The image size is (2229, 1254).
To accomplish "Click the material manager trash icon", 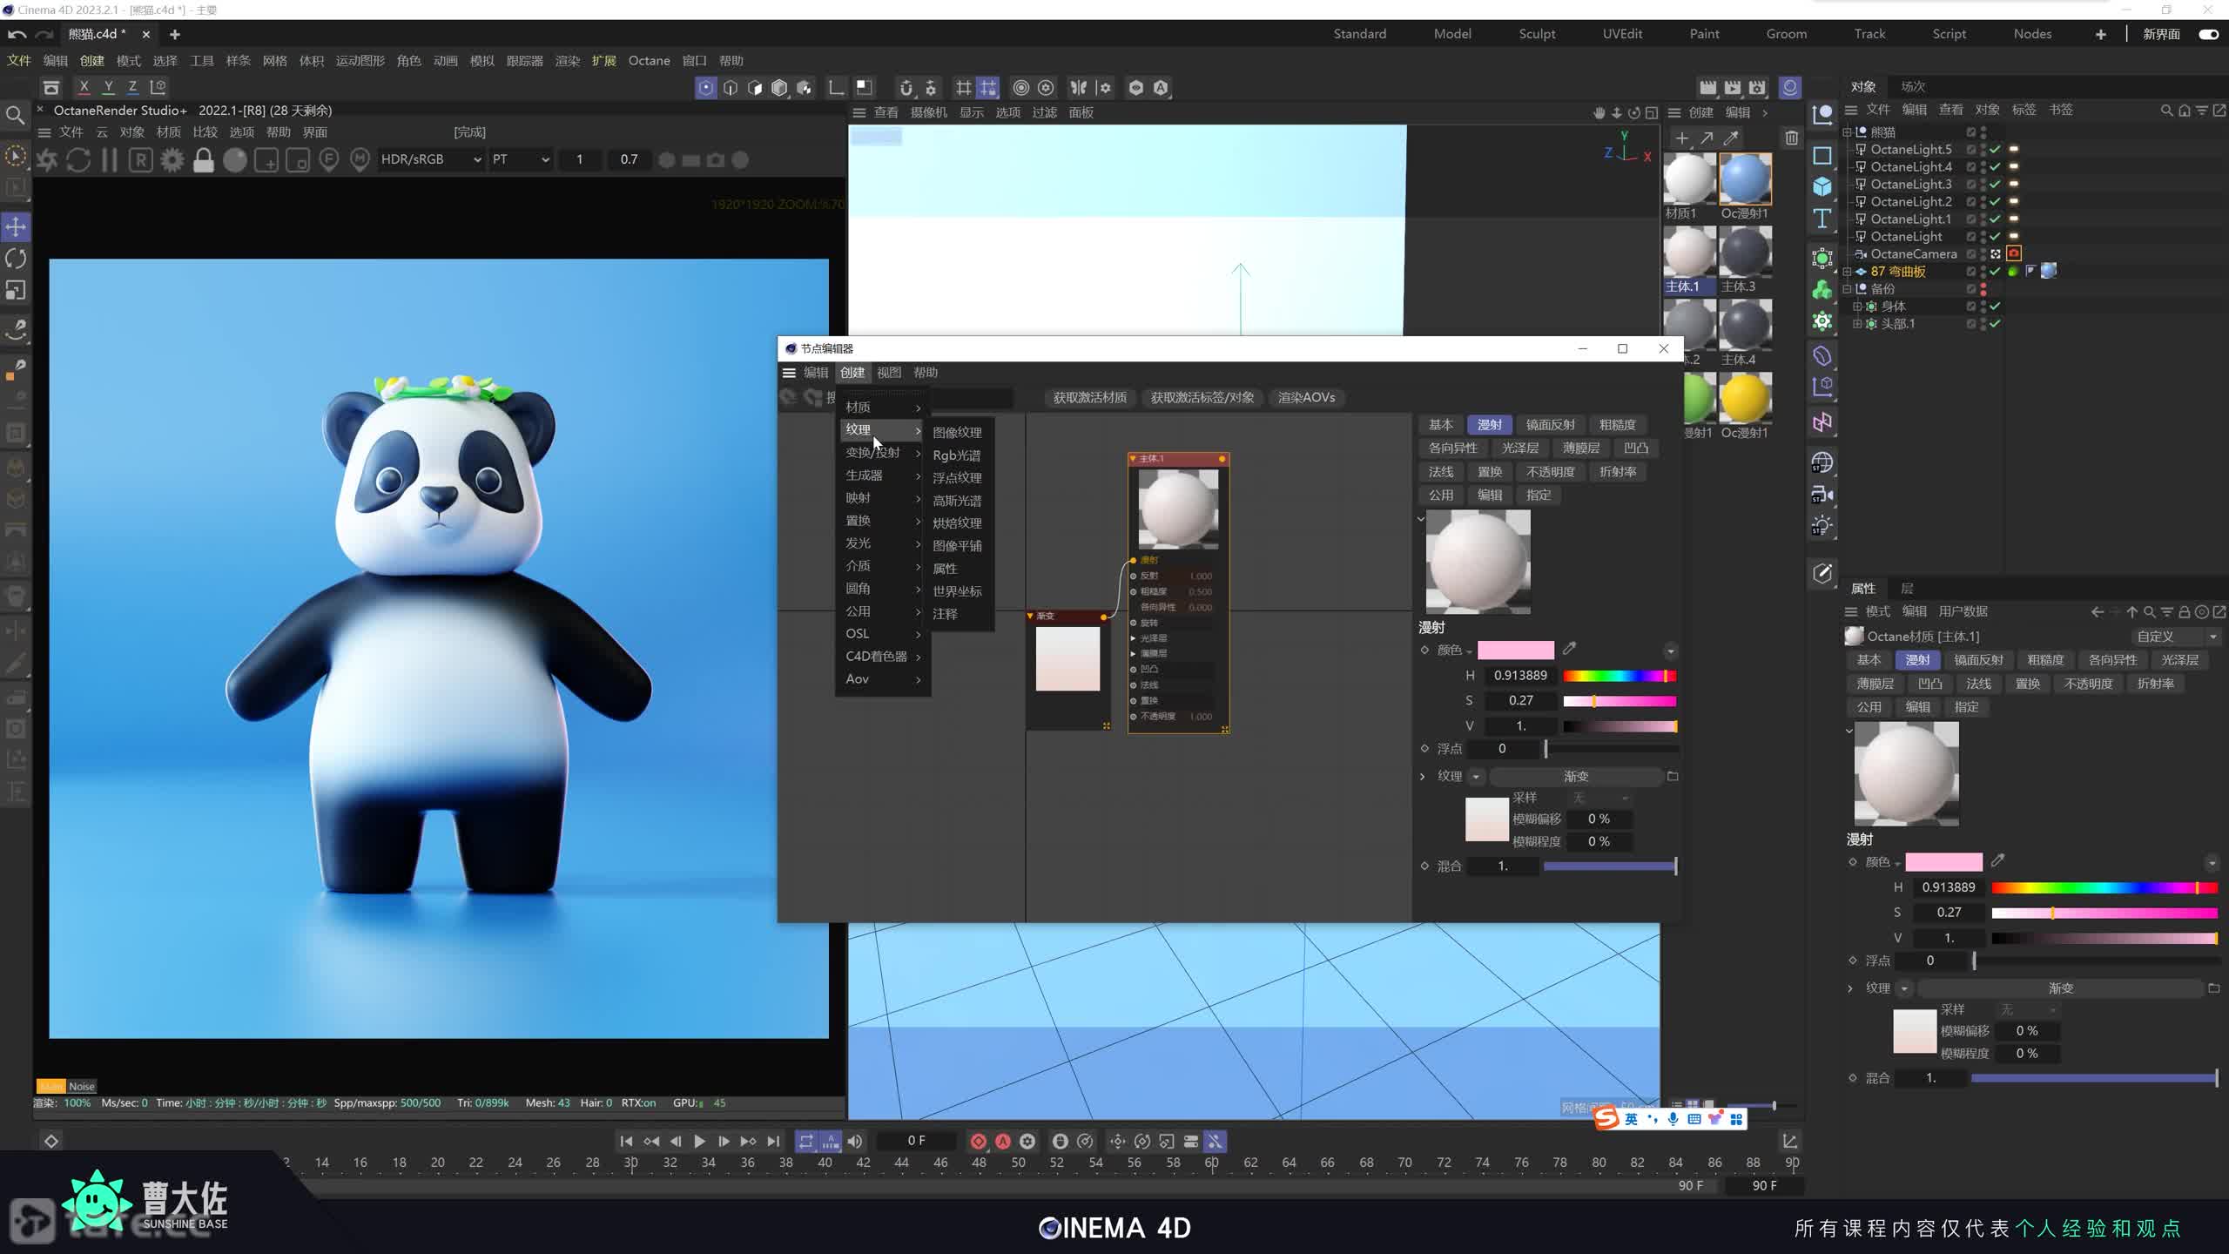I will 1791,138.
